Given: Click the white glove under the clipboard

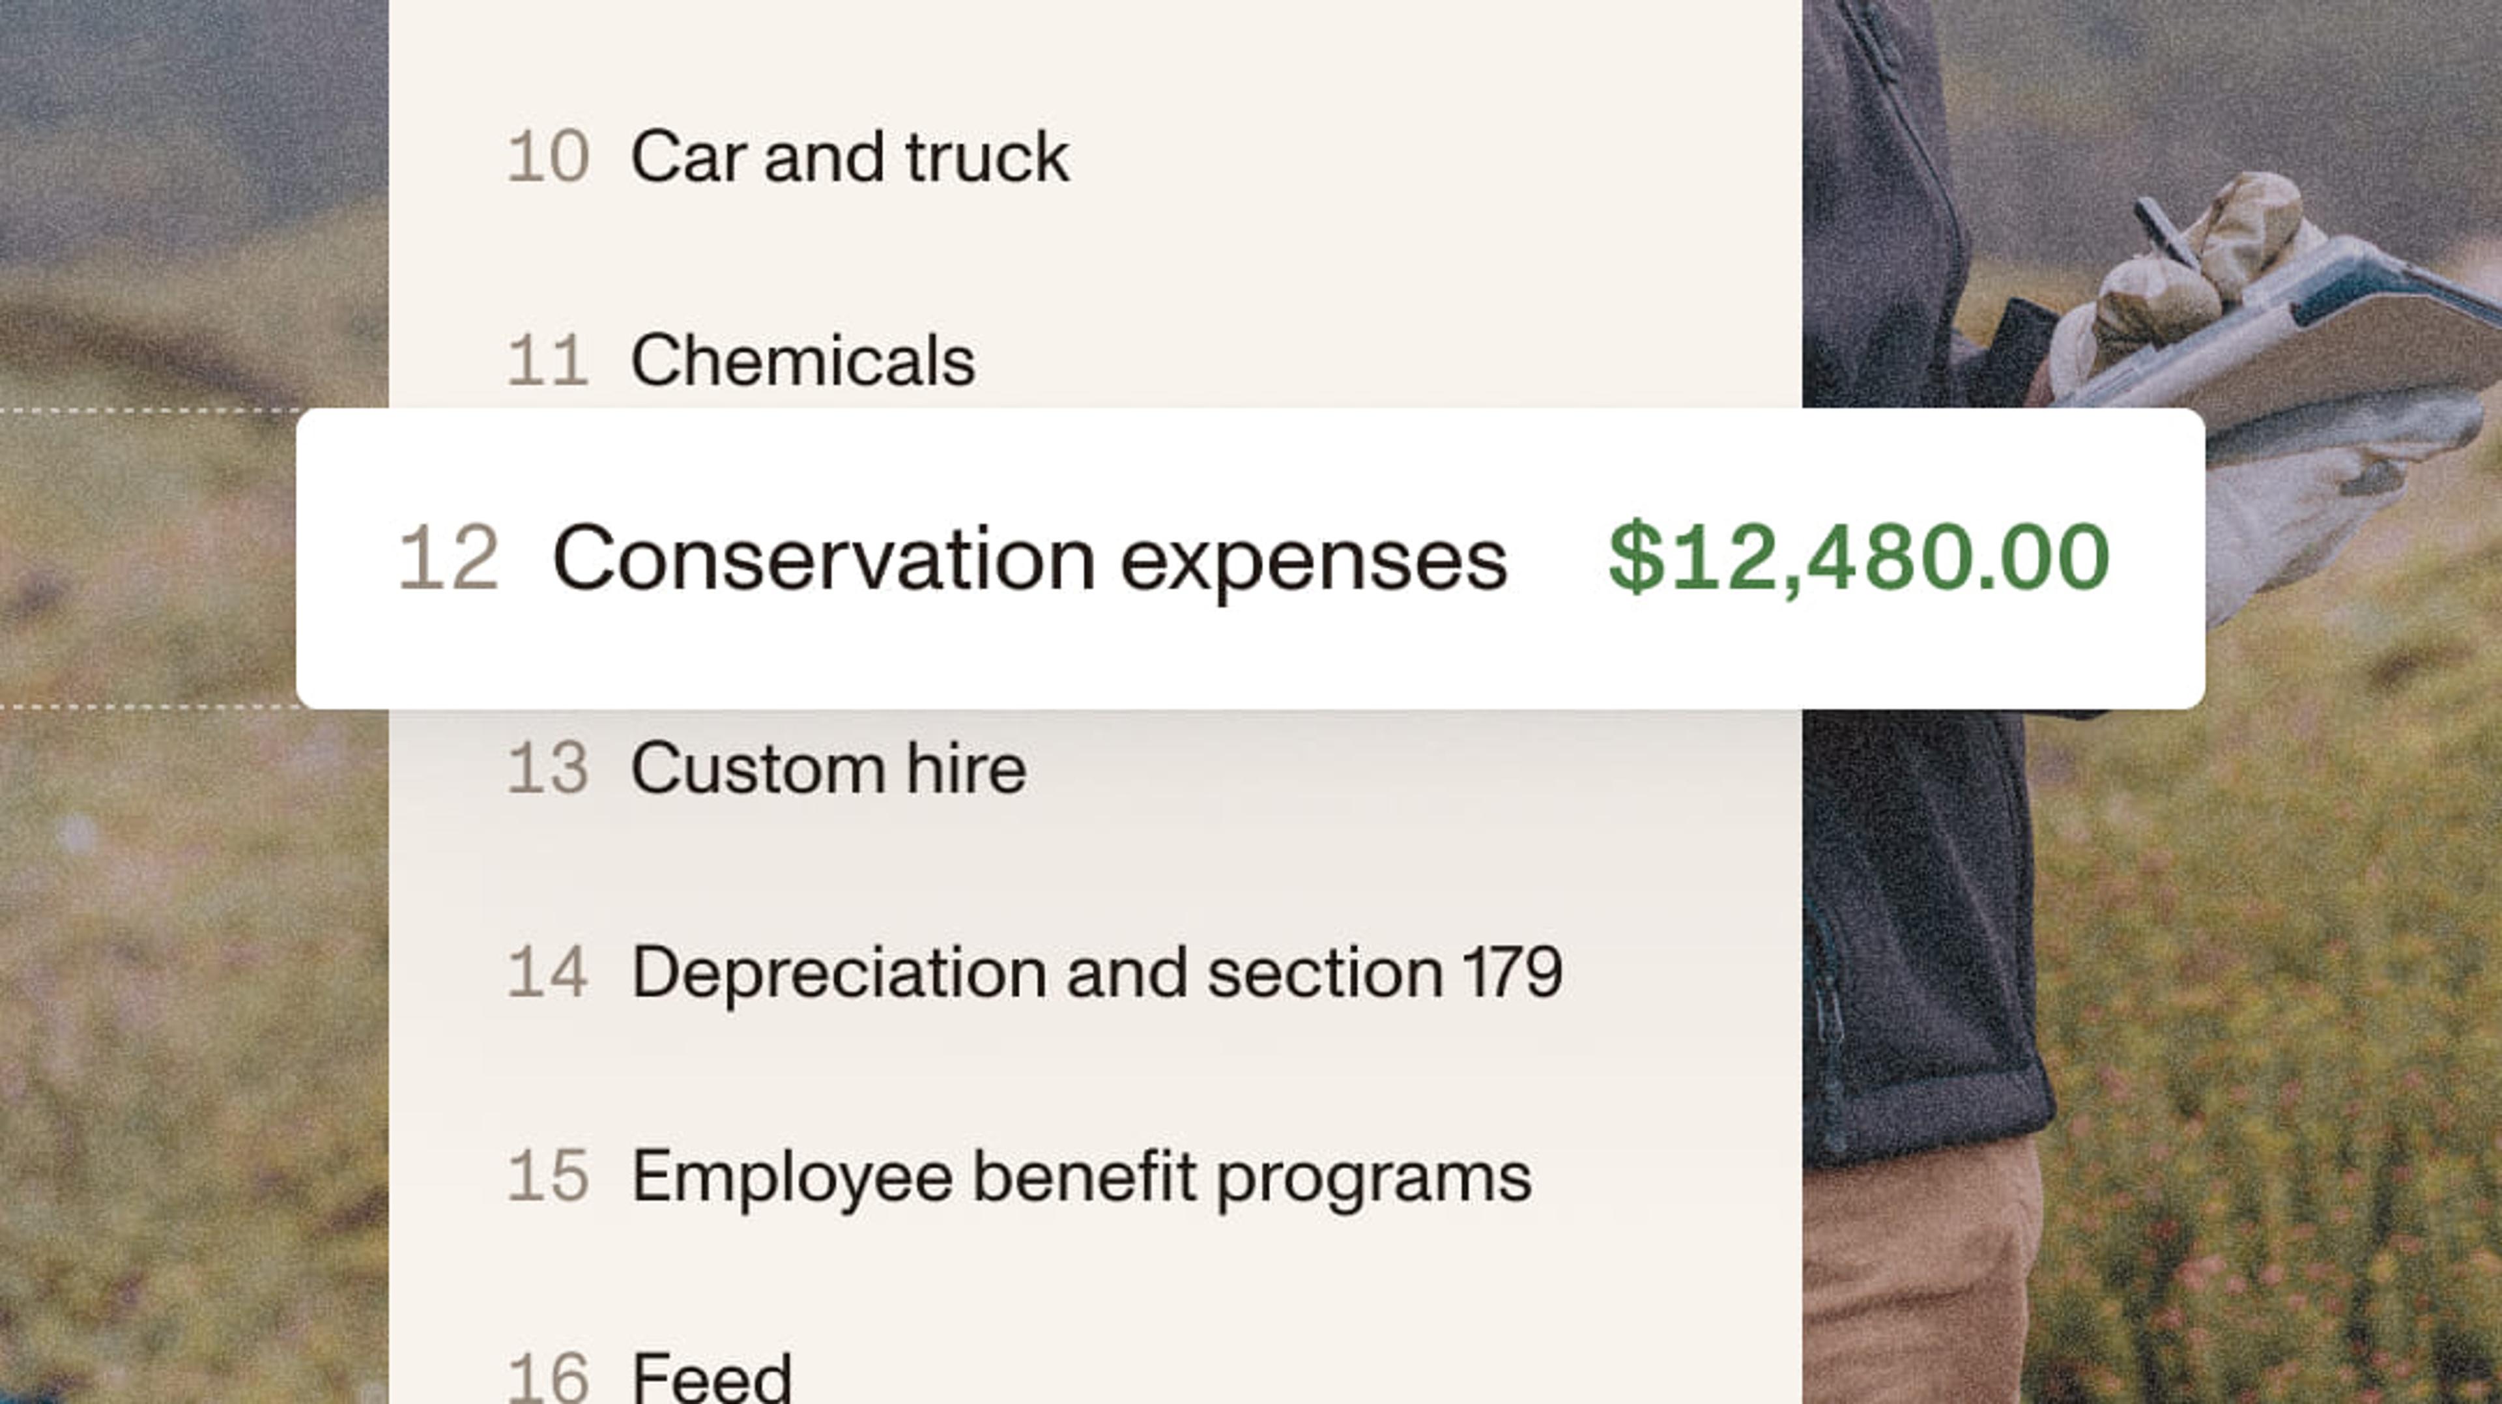Looking at the screenshot, I should tap(2312, 505).
